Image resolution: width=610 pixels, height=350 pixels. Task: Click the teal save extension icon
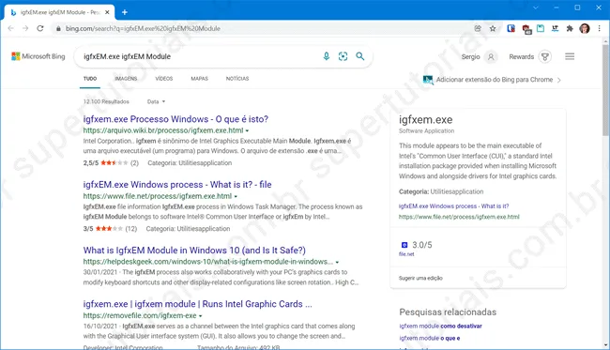tap(541, 28)
